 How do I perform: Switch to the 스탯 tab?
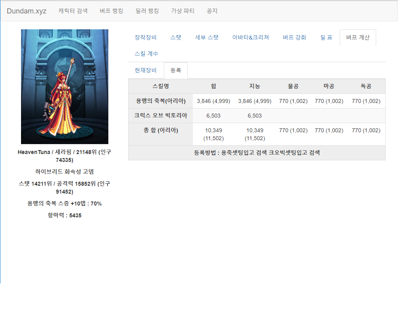click(176, 38)
